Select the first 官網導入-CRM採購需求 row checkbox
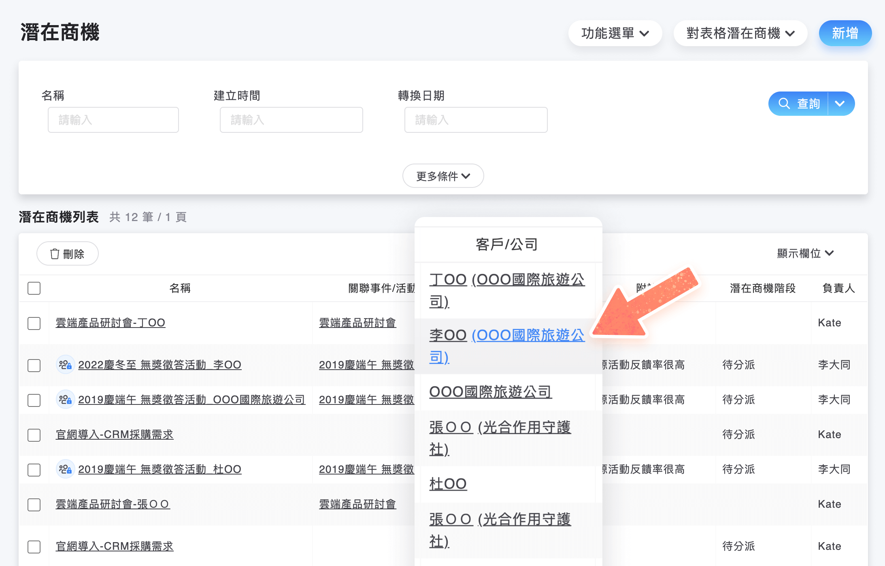The image size is (885, 566). (x=34, y=435)
